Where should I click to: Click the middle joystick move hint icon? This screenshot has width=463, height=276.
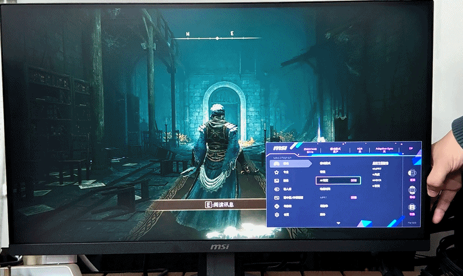pos(412,190)
